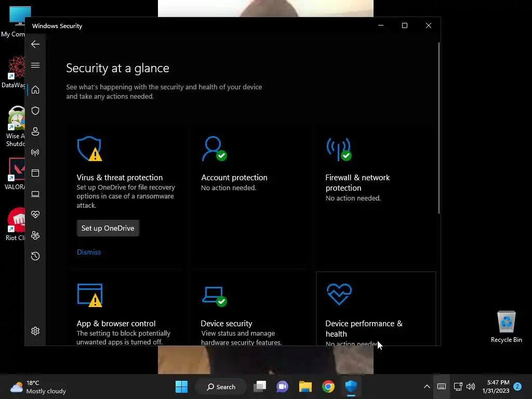This screenshot has height=399, width=532.
Task: Click the Device performance & health heart icon
Action: tap(339, 294)
